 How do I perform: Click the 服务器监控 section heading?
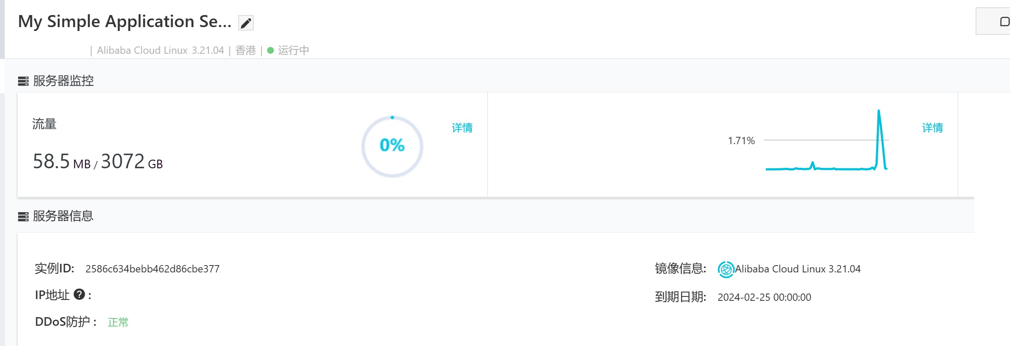[x=63, y=81]
